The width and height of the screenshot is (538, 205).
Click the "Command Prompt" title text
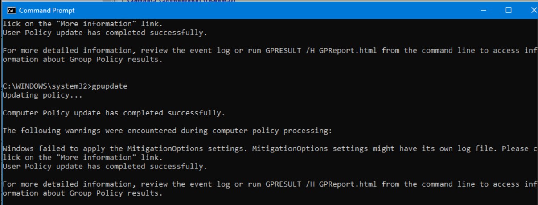tap(47, 10)
